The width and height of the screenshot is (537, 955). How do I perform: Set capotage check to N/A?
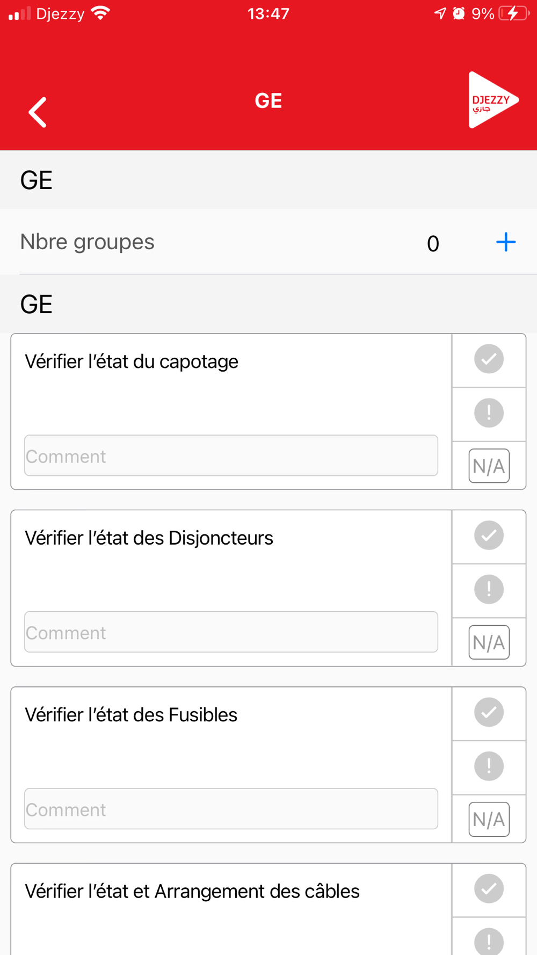489,466
